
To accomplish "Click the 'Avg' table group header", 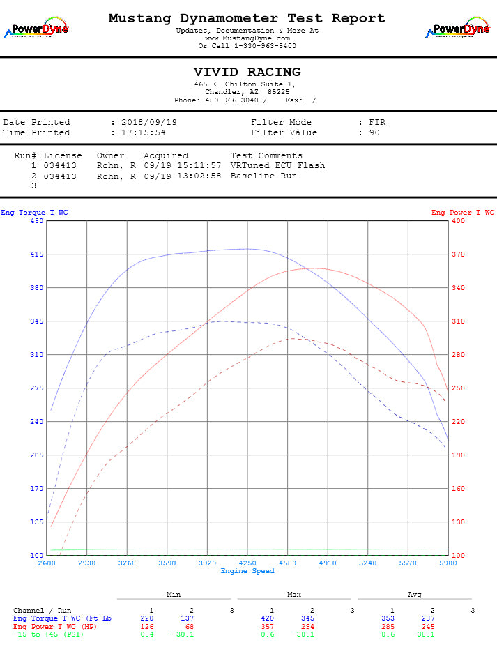I will point(415,594).
